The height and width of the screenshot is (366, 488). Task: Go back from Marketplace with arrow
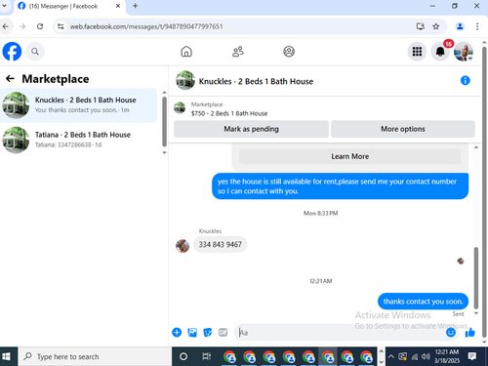[x=10, y=78]
